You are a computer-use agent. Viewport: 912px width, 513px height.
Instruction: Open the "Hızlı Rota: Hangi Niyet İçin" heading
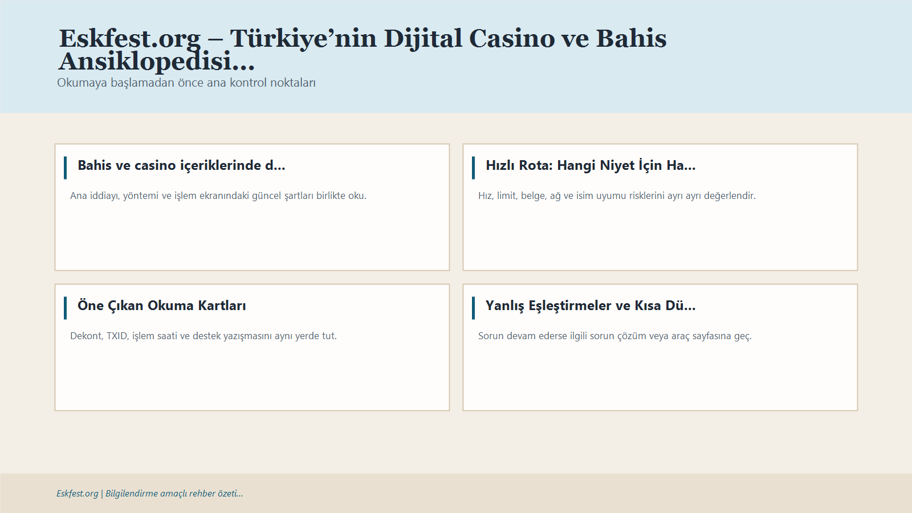pos(591,166)
